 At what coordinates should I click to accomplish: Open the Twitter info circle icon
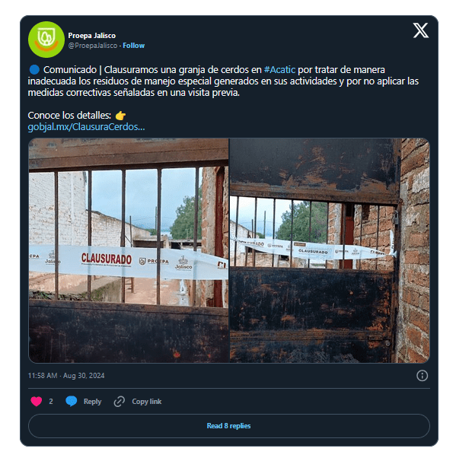(422, 376)
